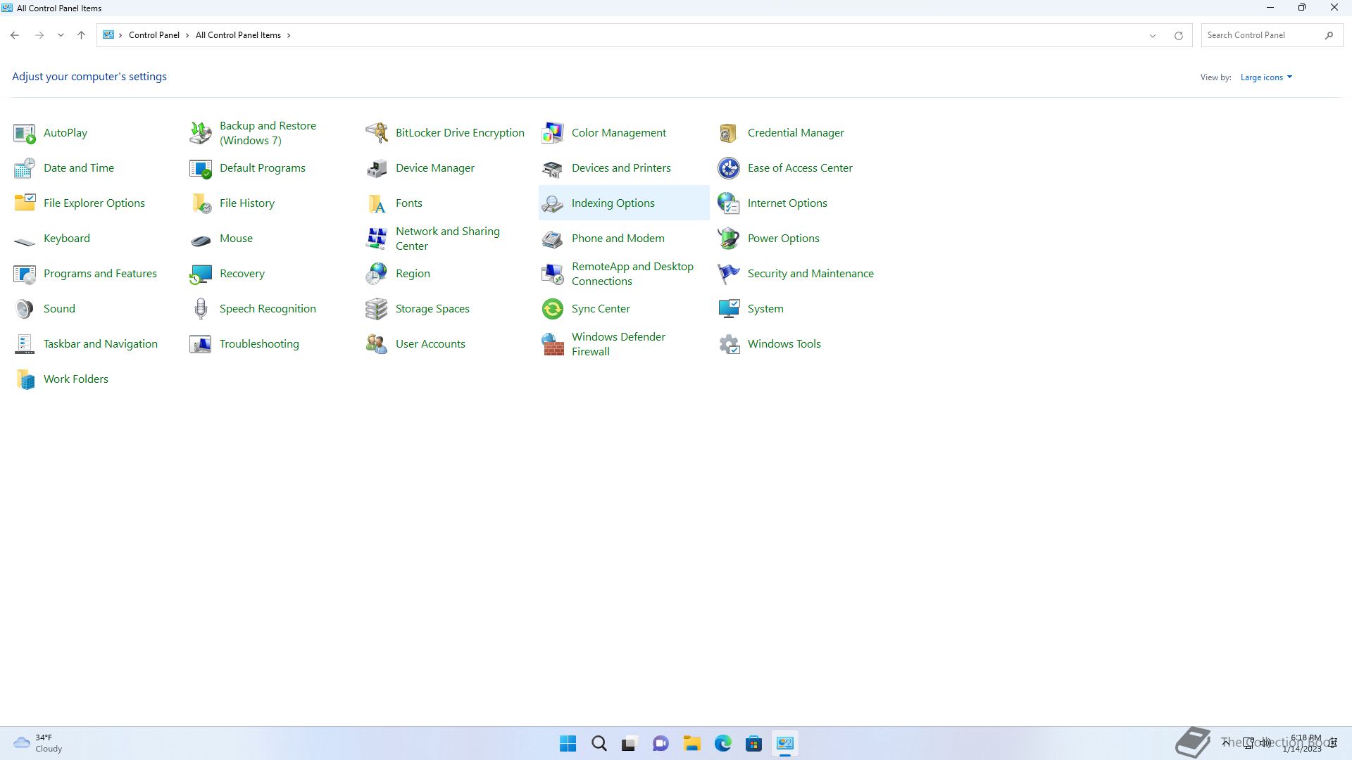Click Taskbar and Navigation link
Screen dimensions: 1352x760
[x=101, y=344]
